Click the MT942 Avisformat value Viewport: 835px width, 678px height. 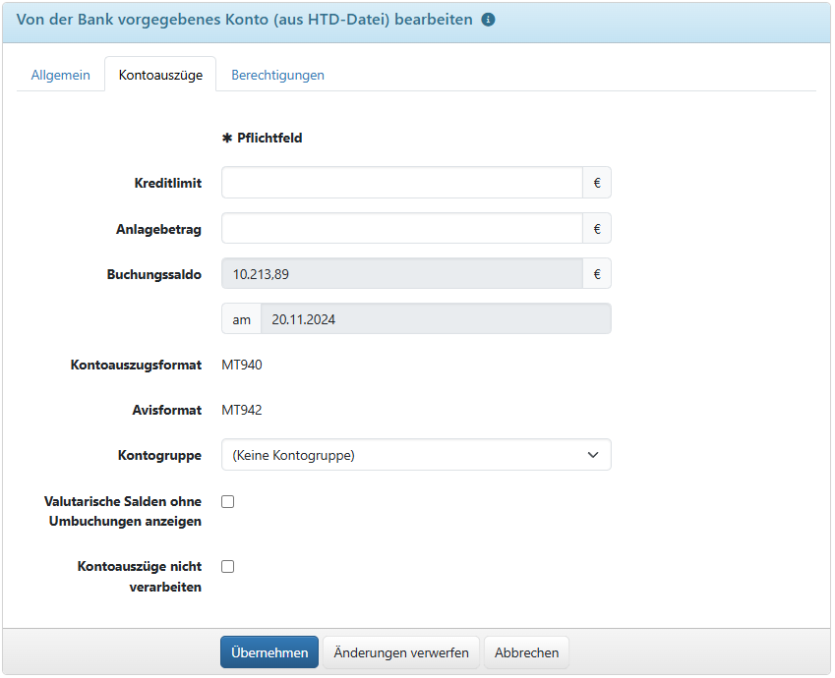pos(242,411)
